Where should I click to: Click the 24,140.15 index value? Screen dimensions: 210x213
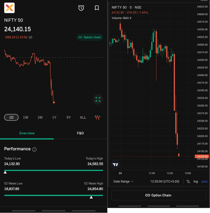tap(17, 29)
